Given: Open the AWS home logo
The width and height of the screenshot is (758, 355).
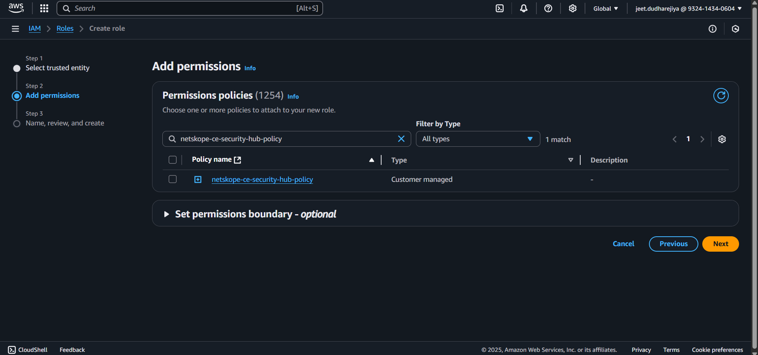Looking at the screenshot, I should pos(16,8).
